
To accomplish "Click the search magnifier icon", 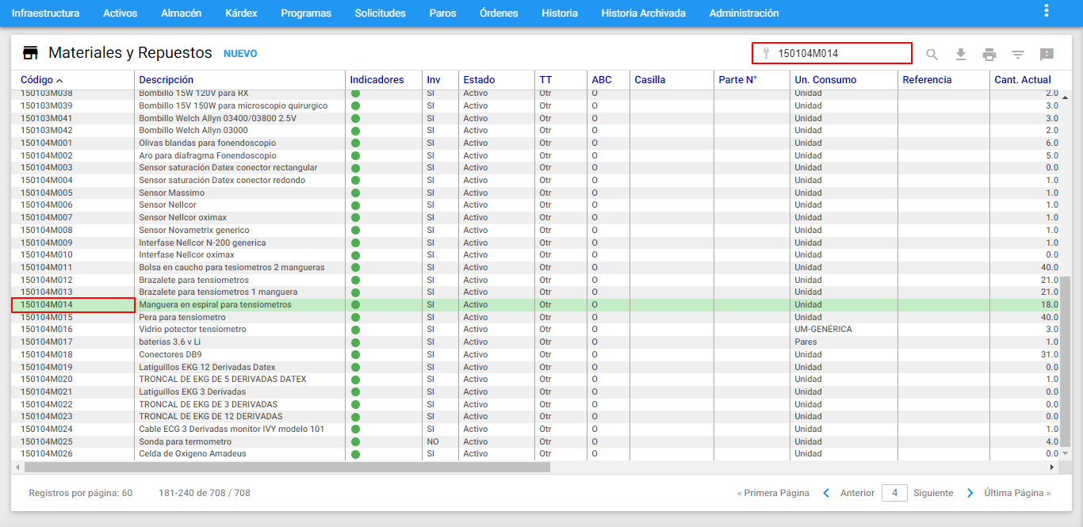I will pos(932,54).
